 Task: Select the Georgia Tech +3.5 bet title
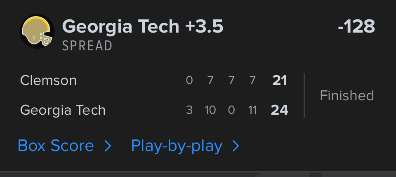(142, 27)
